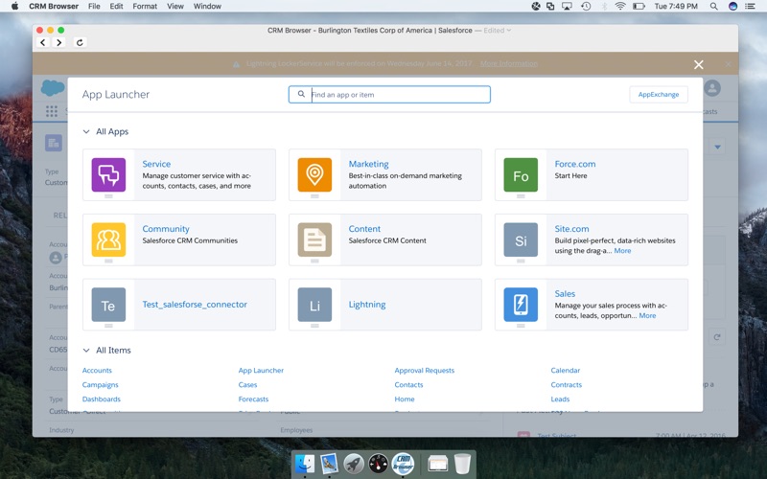This screenshot has width=767, height=479.
Task: Open the CRM Browser application menu
Action: tap(54, 7)
